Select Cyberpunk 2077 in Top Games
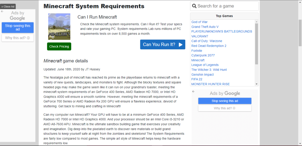This screenshot has height=146, width=302. click(203, 55)
